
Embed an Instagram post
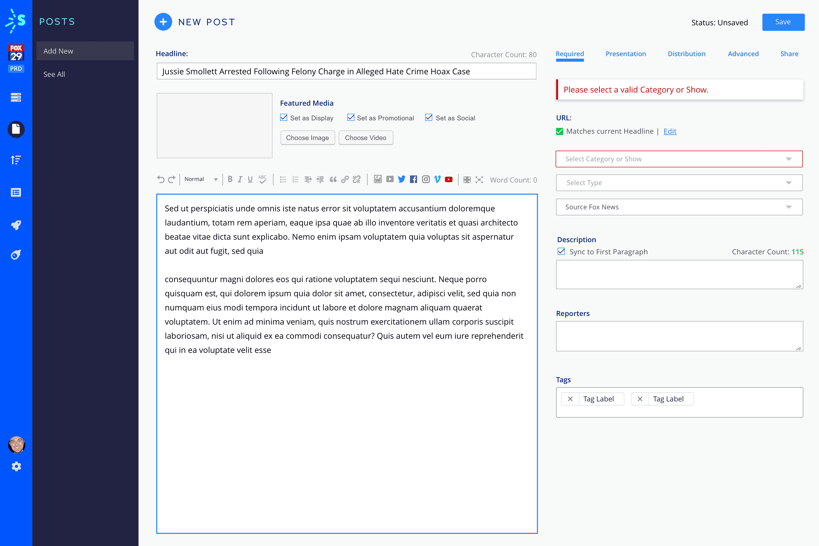pyautogui.click(x=425, y=179)
